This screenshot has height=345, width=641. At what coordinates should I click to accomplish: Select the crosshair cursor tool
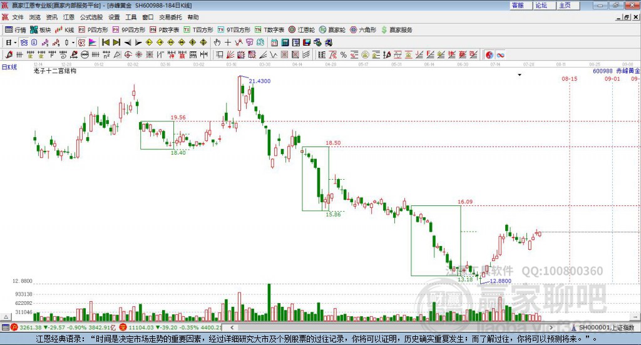pos(228,43)
